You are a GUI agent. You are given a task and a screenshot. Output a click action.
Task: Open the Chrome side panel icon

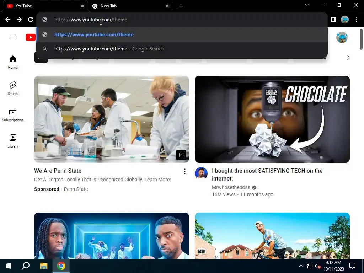point(333,20)
